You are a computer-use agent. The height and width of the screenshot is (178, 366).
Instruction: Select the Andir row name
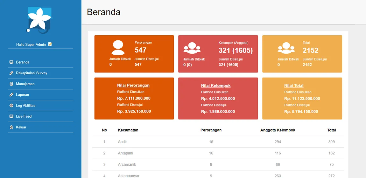pyautogui.click(x=123, y=142)
